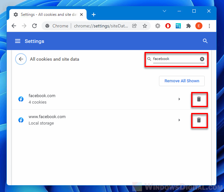Click browser forward navigation arrow
This screenshot has height=192, width=224.
pyautogui.click(x=24, y=26)
